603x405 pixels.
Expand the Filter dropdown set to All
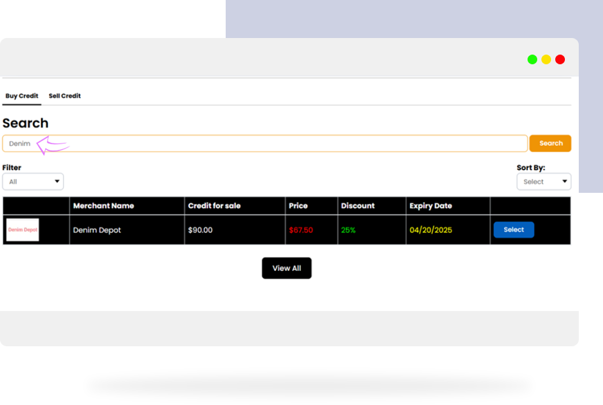[33, 182]
